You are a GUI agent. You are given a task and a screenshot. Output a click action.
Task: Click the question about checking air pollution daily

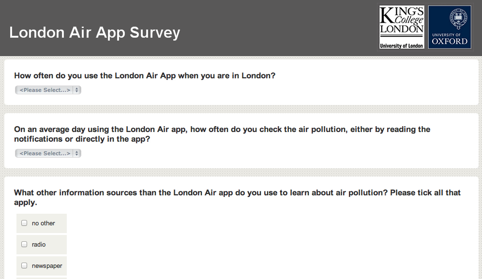coord(222,134)
